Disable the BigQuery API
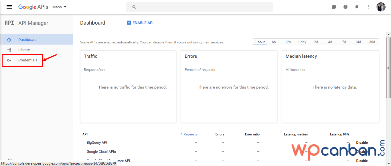This screenshot has width=391, height=166. [x=362, y=142]
